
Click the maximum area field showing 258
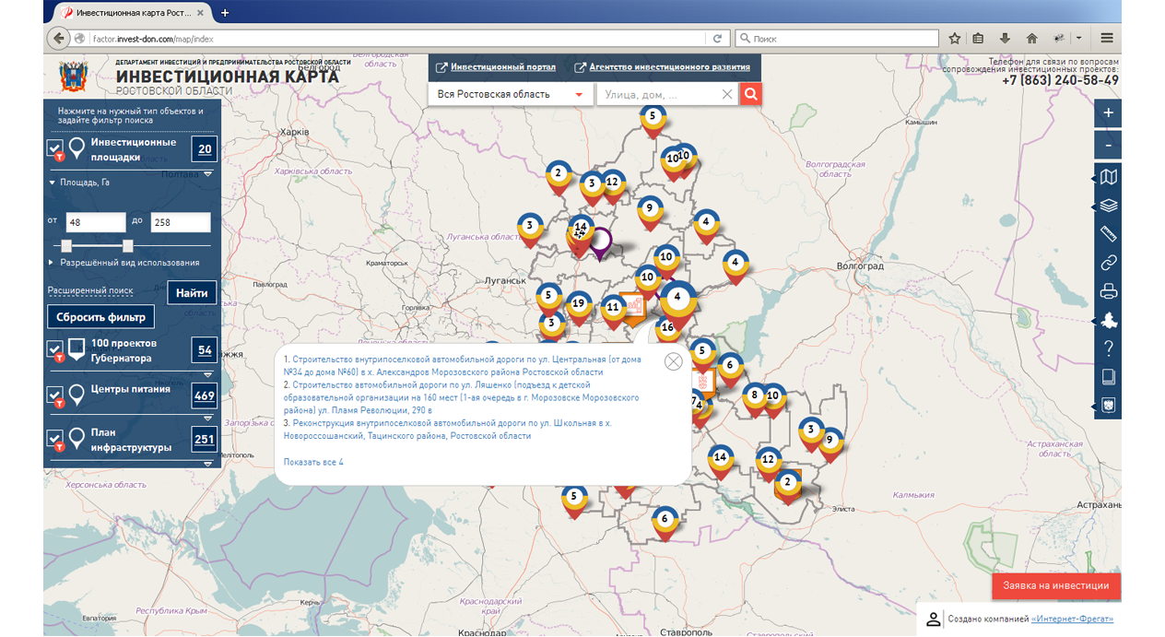(181, 222)
